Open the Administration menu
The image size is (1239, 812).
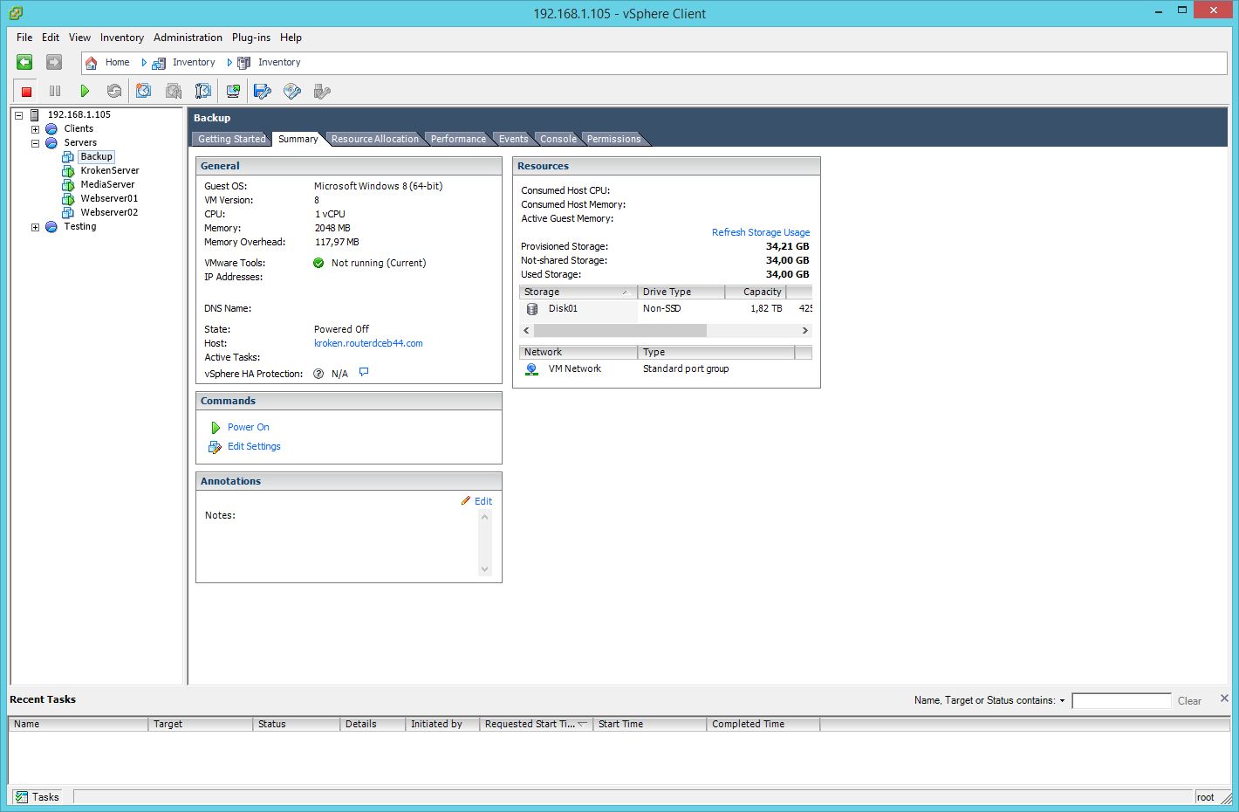coord(188,38)
